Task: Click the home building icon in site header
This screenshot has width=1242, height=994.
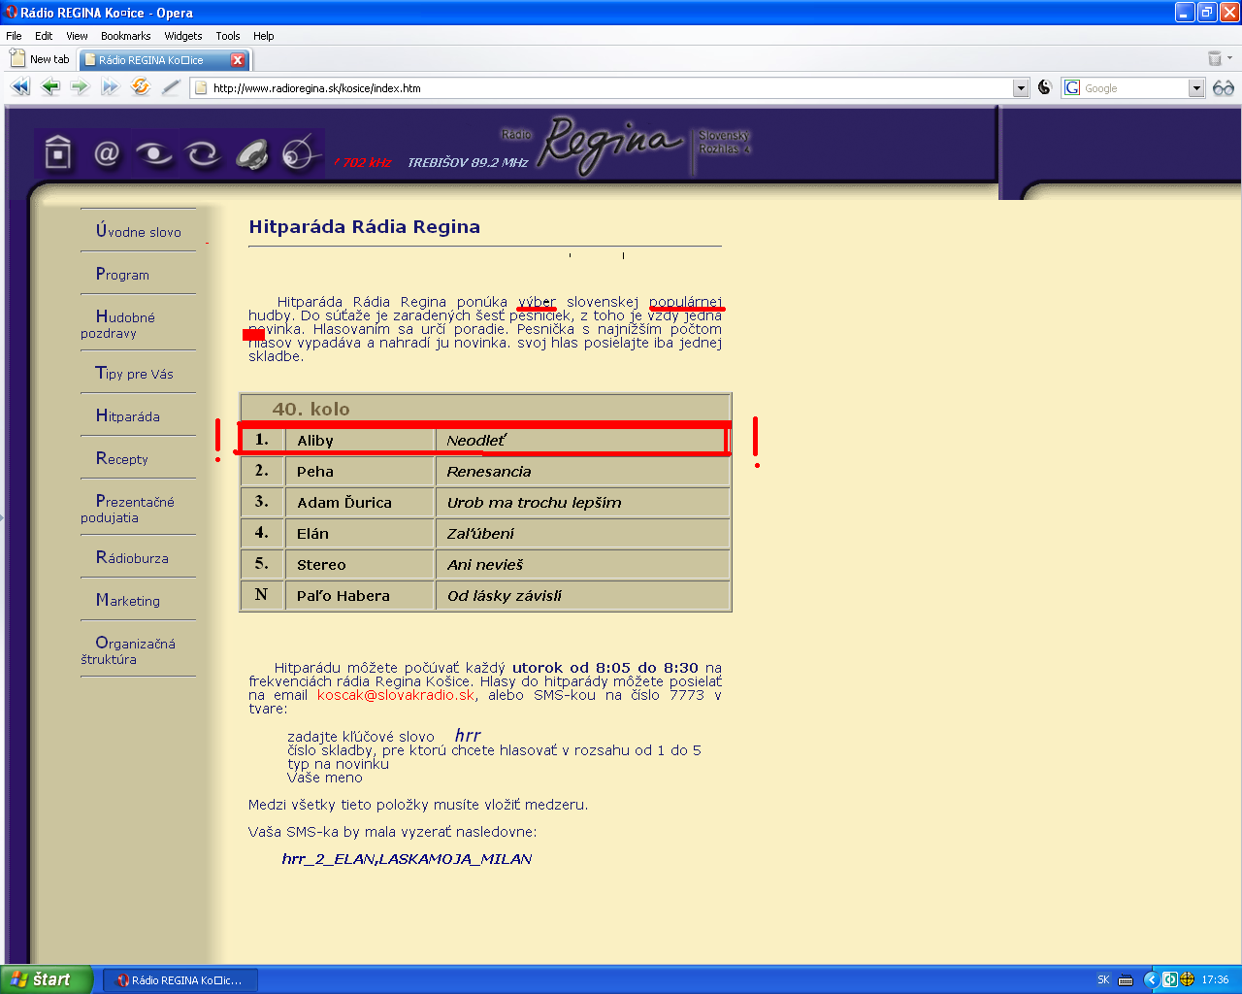Action: click(58, 153)
